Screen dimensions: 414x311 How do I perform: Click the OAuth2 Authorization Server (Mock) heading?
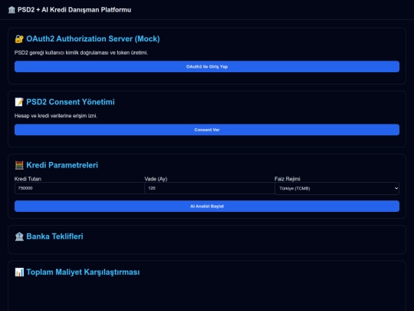tap(93, 39)
